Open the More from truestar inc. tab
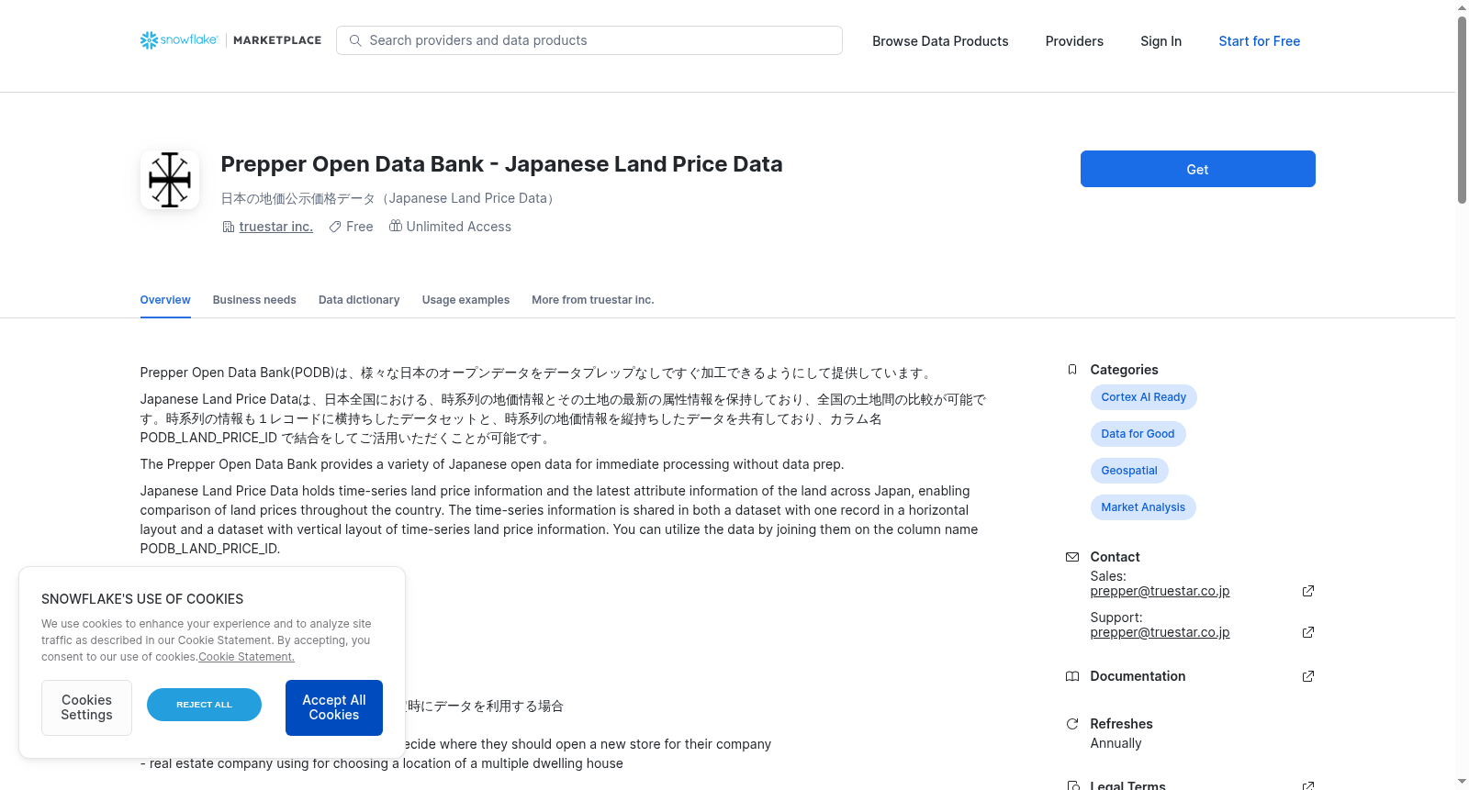This screenshot has height=790, width=1469. click(593, 300)
